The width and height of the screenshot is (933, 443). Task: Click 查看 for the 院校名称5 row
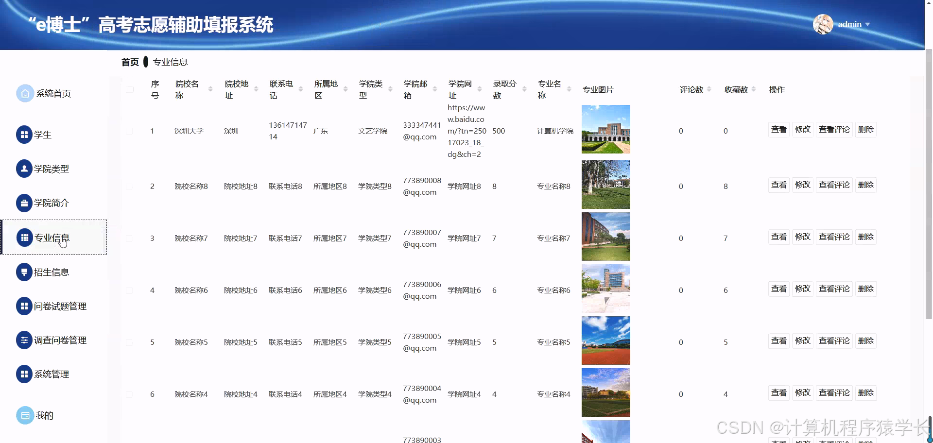[779, 341]
